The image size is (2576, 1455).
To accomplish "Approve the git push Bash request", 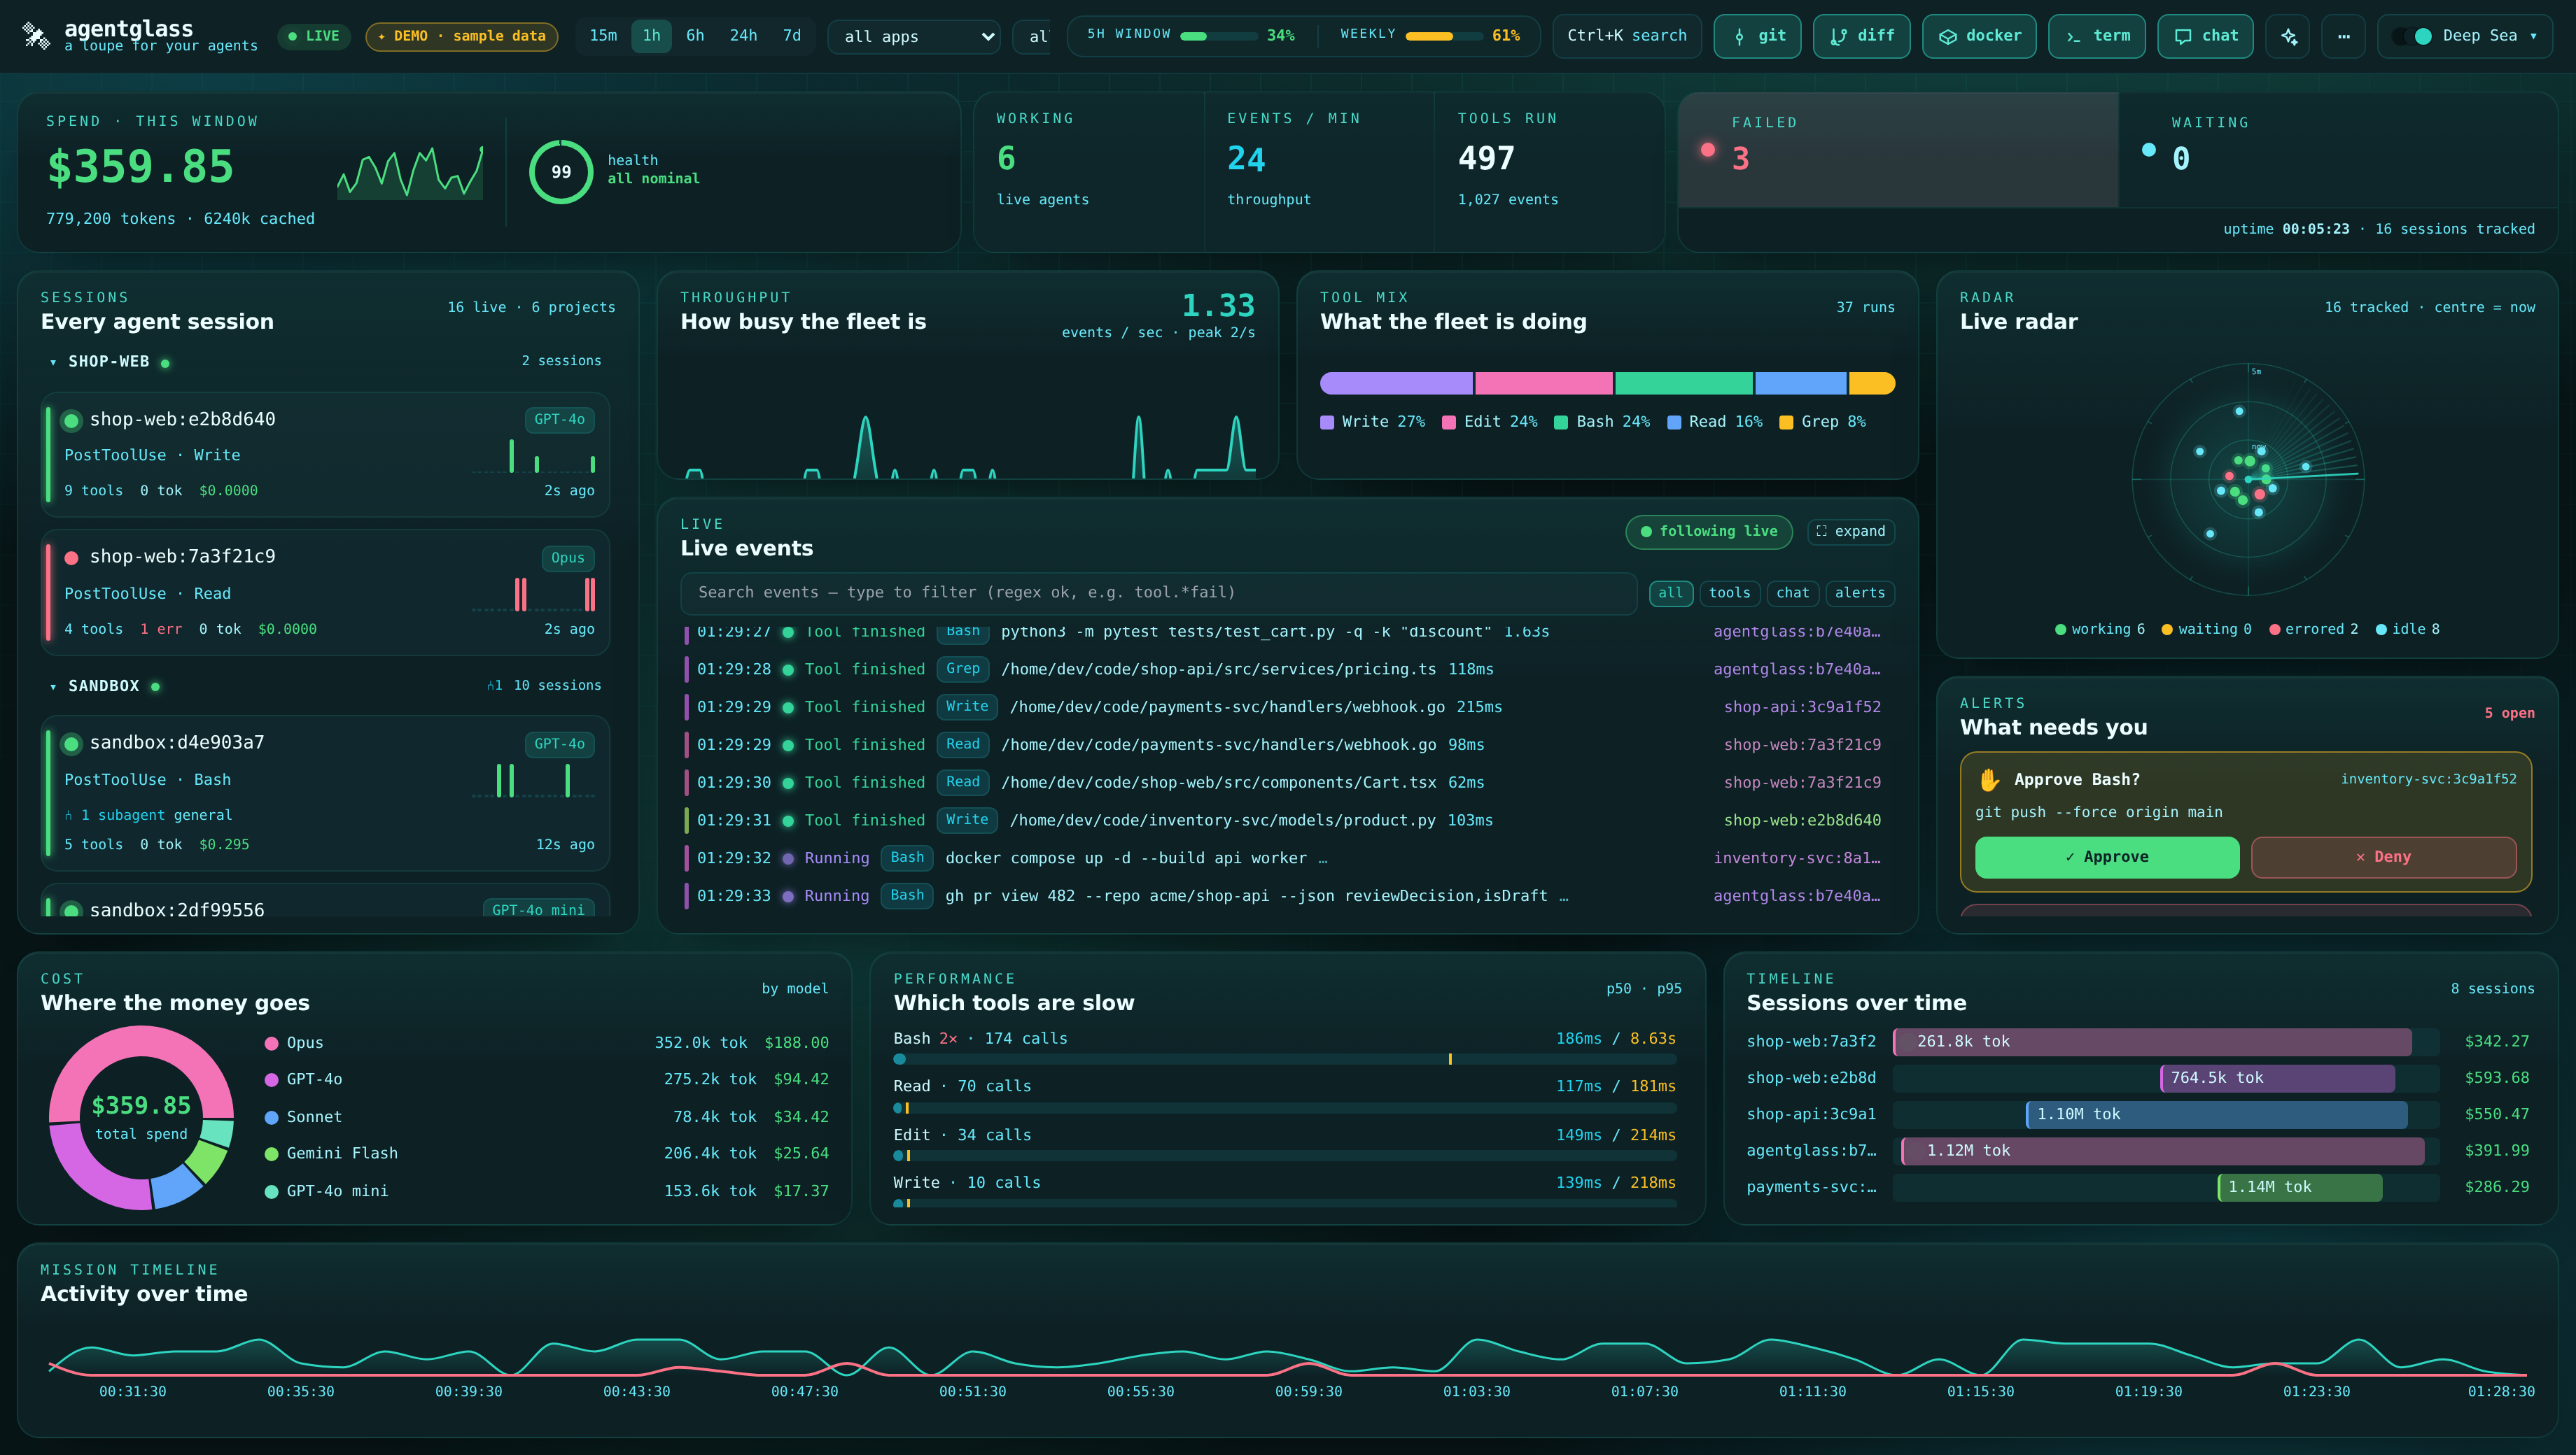I will [2107, 858].
